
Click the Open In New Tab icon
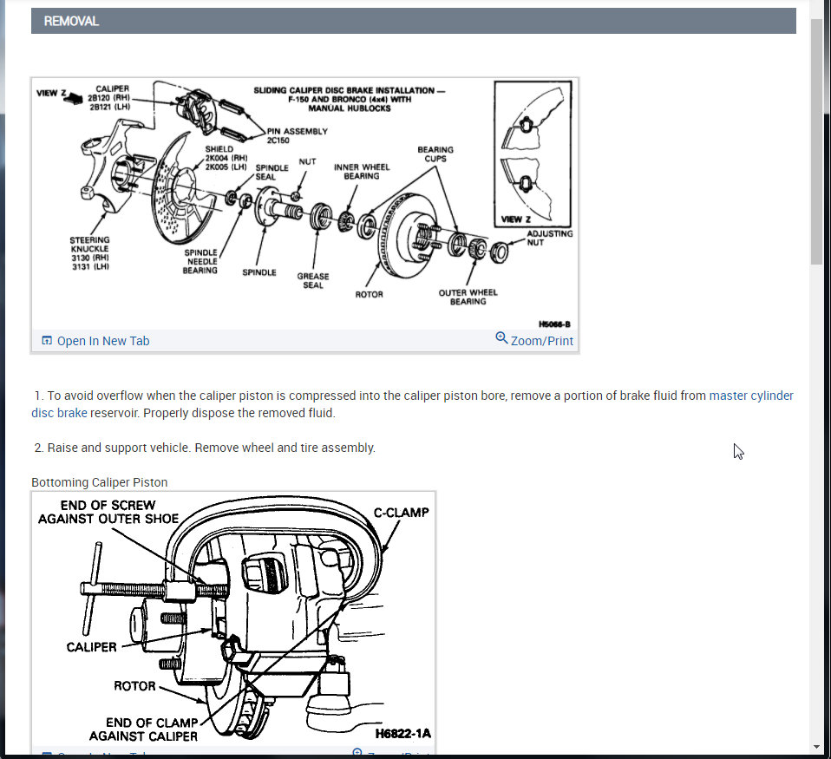pos(47,340)
